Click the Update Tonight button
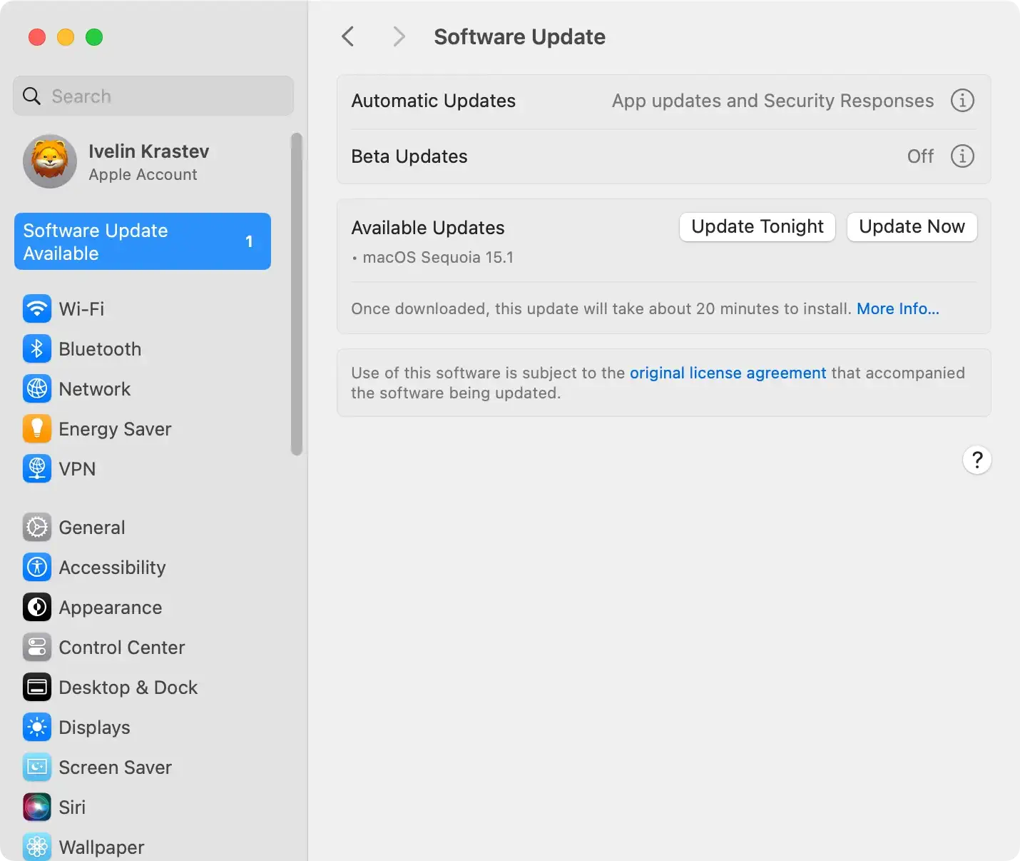This screenshot has width=1020, height=861. 758,227
